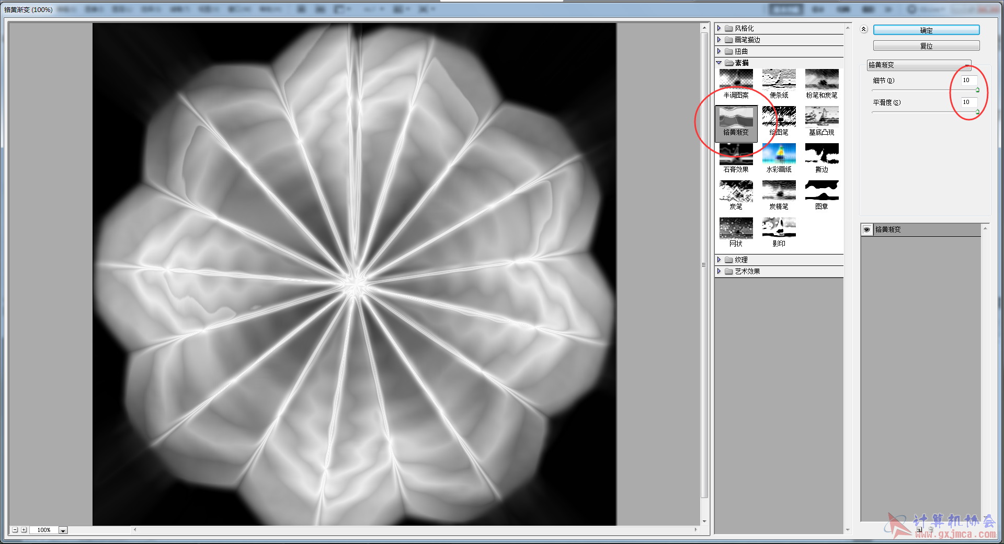Hide the 铬黄渐变 effect layer eye

[867, 230]
